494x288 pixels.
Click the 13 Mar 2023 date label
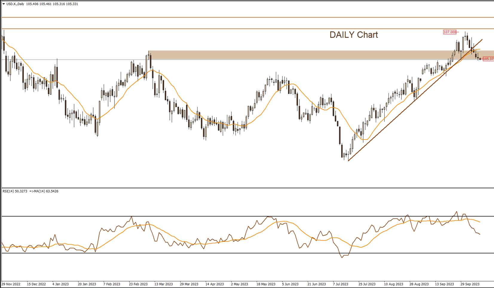tap(163, 284)
